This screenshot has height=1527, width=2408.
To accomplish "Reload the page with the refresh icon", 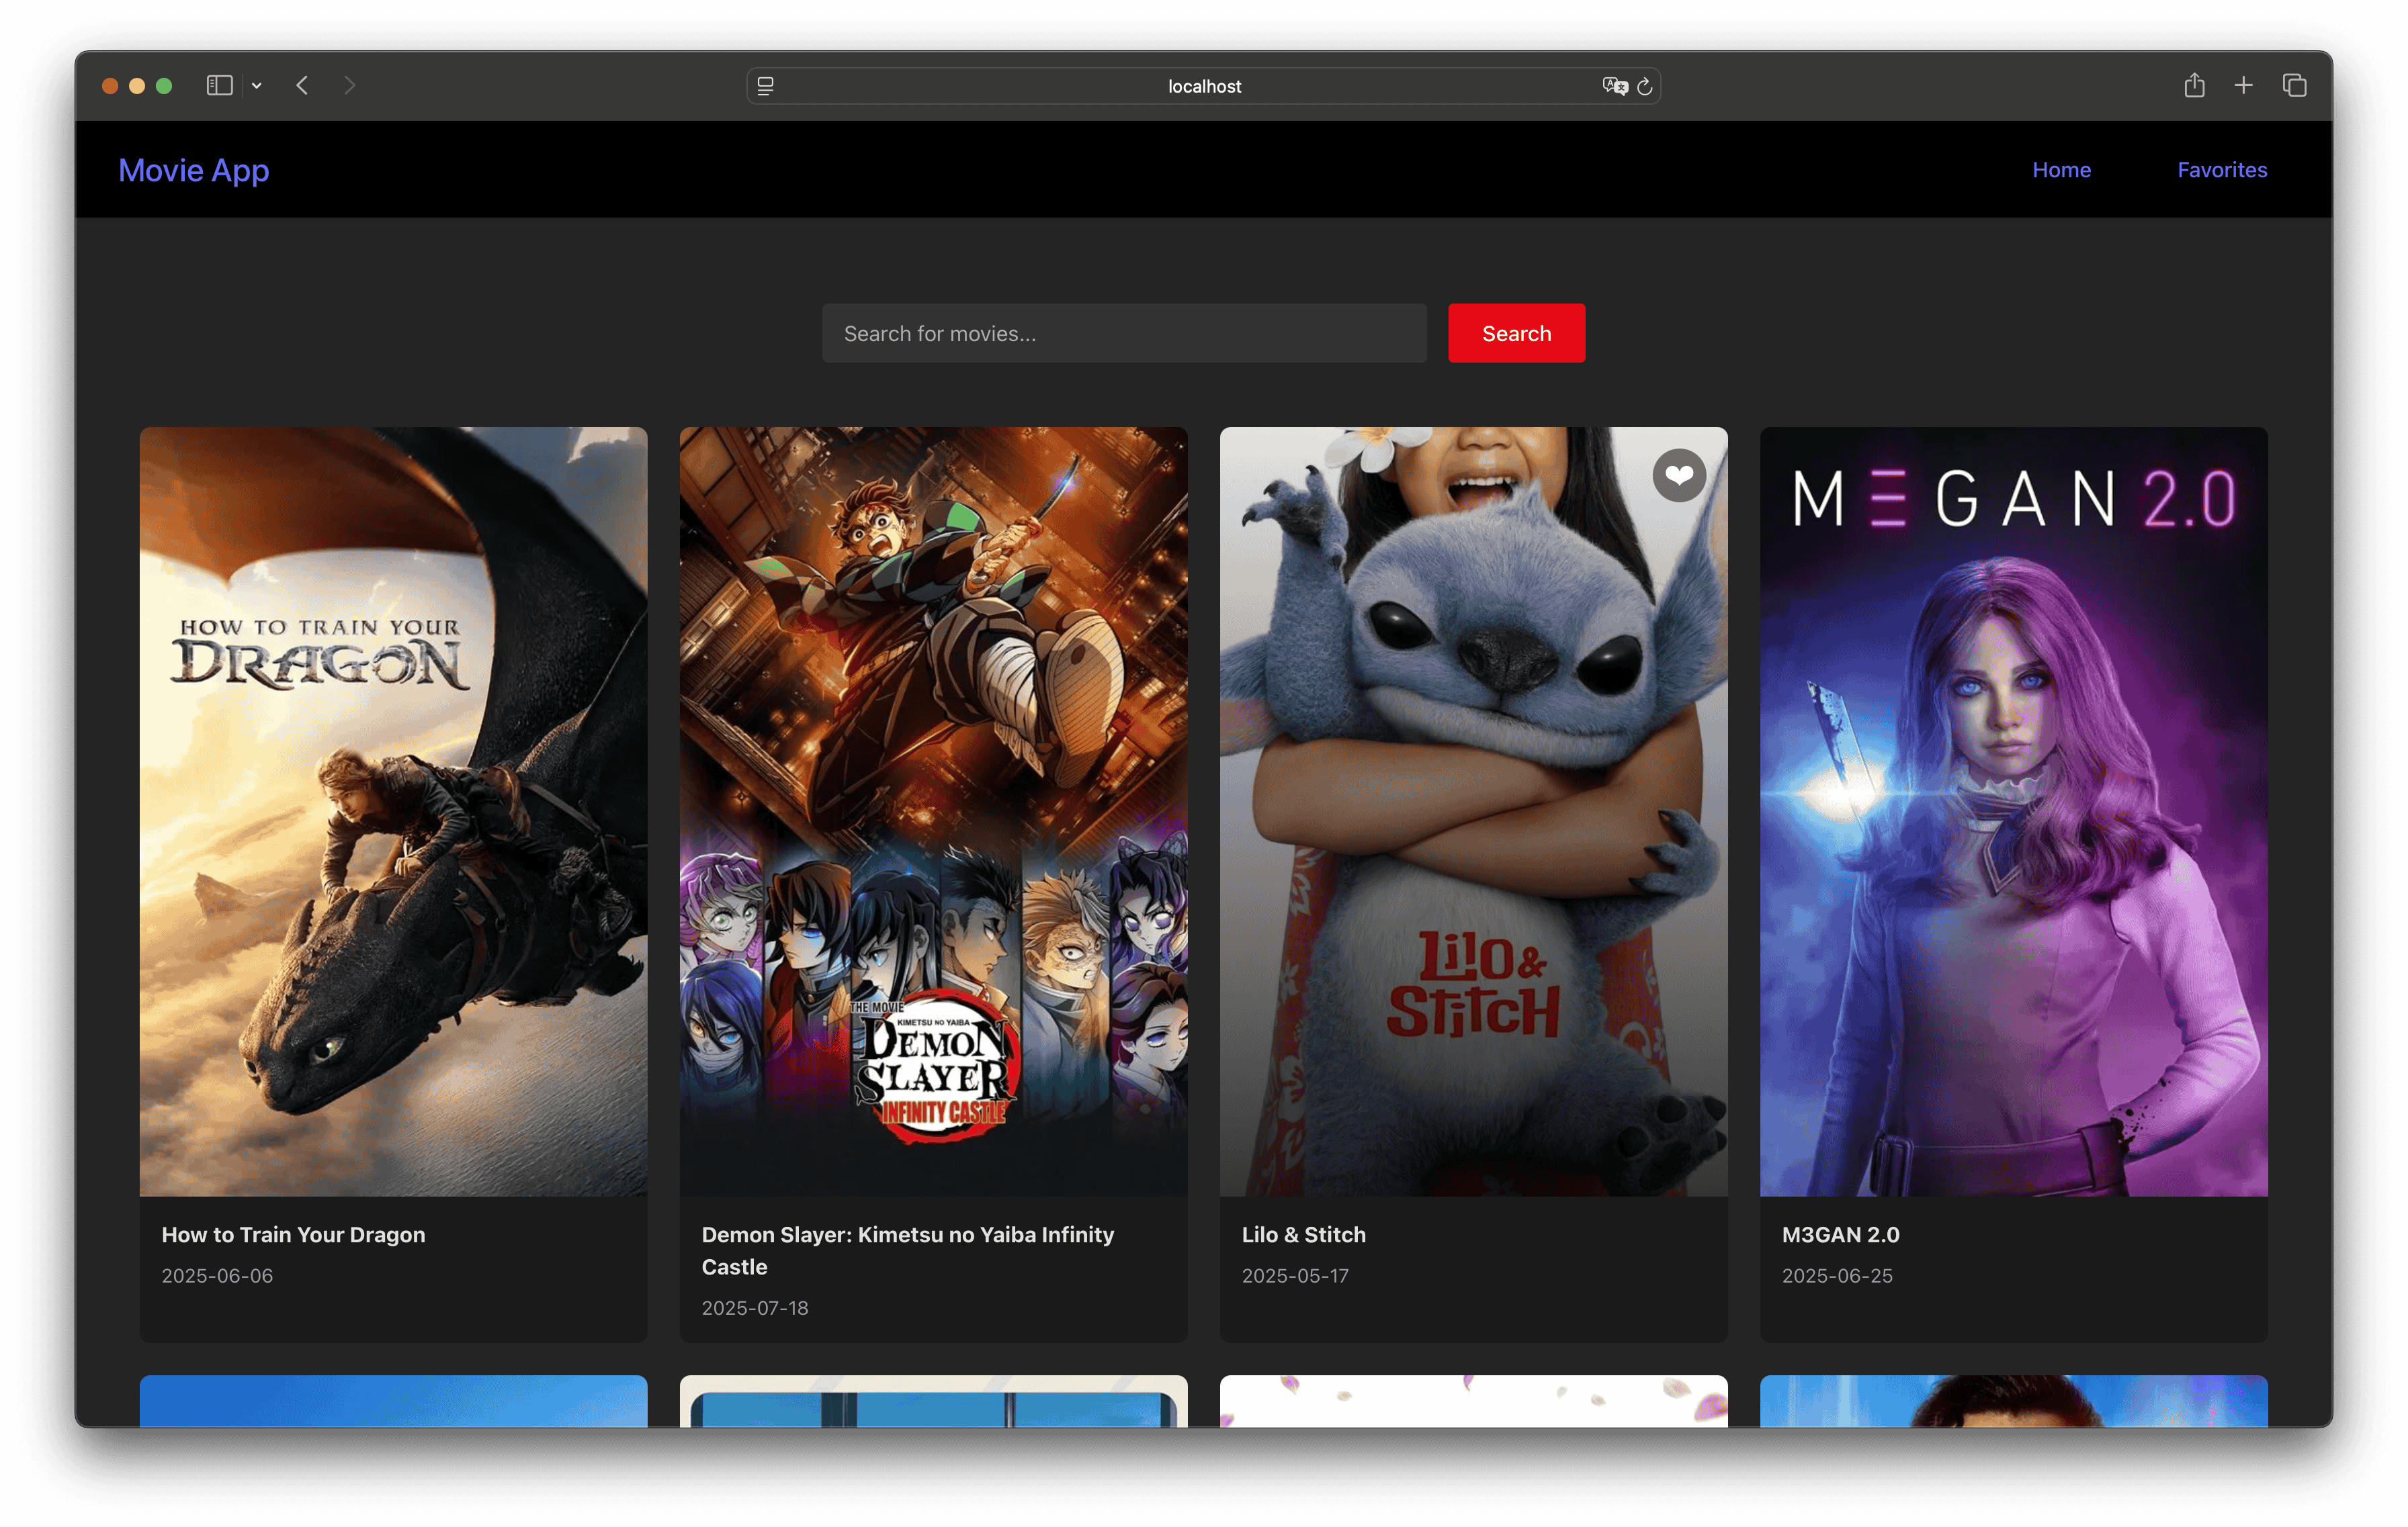I will (x=1645, y=86).
